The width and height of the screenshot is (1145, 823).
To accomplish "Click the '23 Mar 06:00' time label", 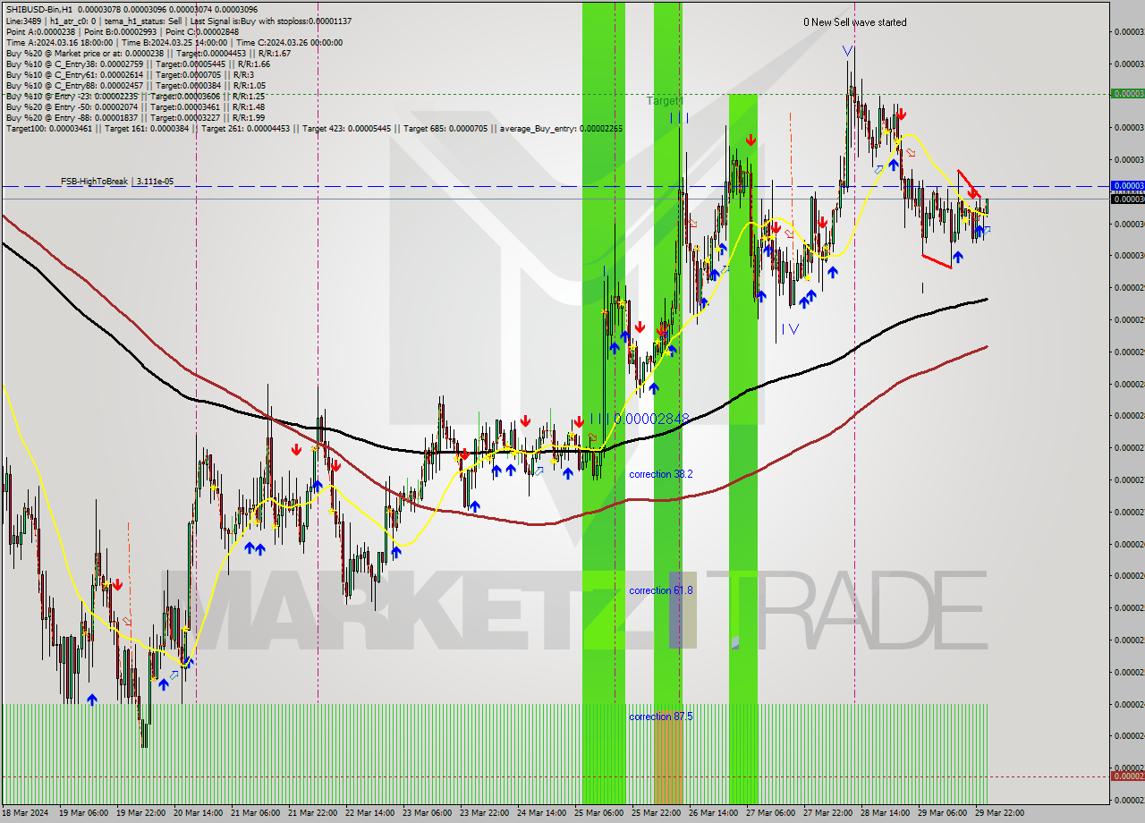I will tap(427, 813).
